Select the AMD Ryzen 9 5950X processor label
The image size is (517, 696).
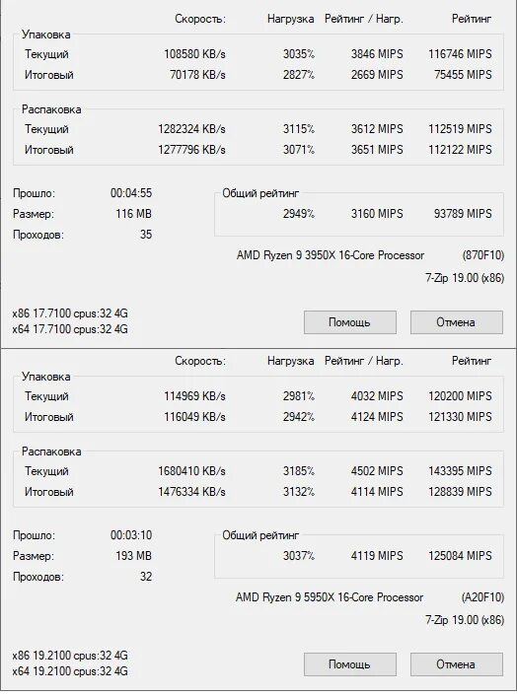[330, 597]
